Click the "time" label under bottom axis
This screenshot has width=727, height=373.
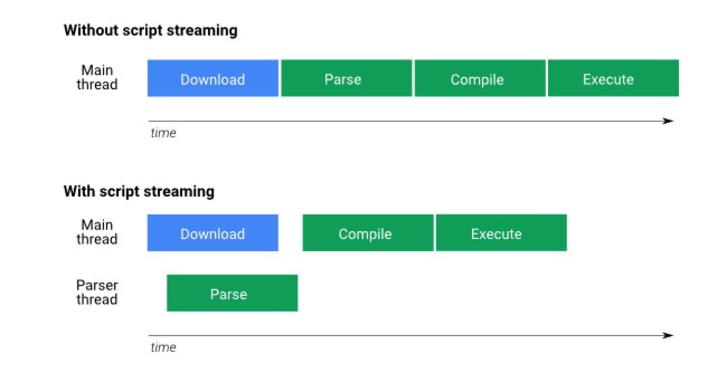coord(163,347)
